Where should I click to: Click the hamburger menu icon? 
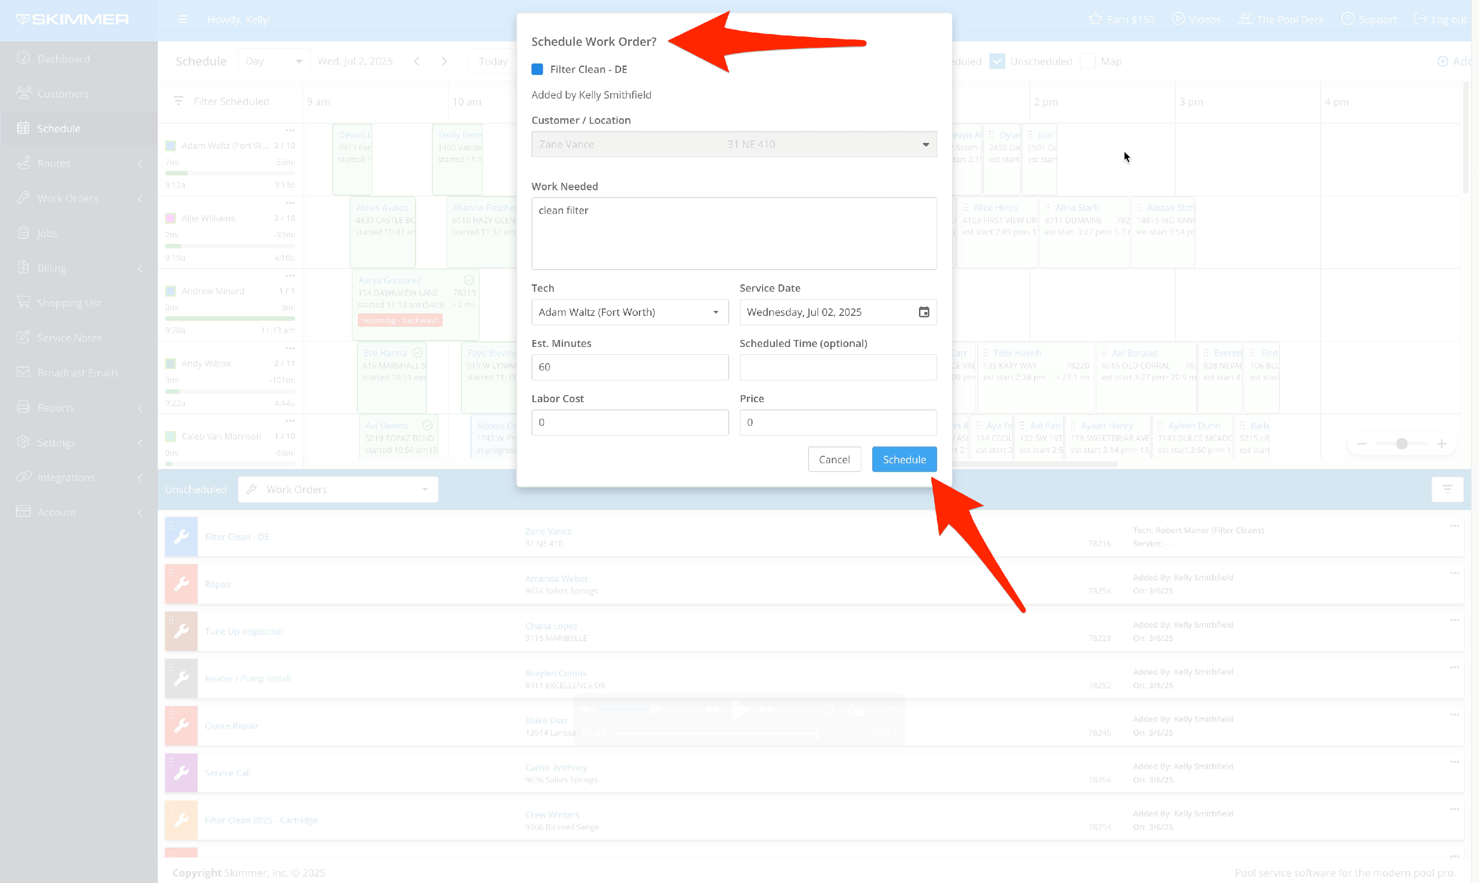click(182, 20)
